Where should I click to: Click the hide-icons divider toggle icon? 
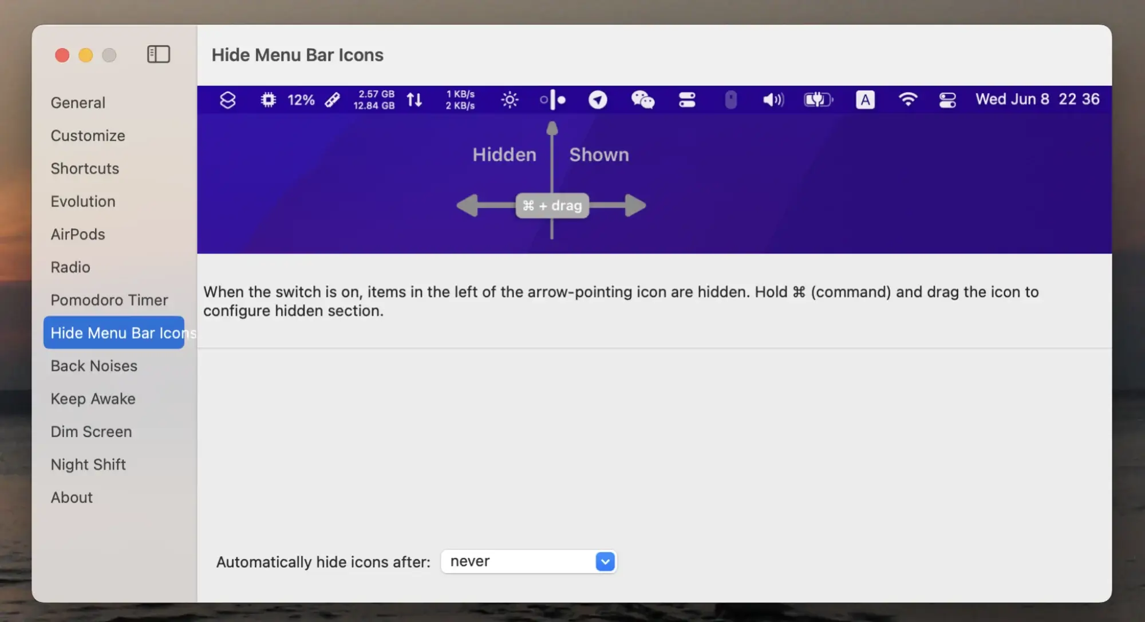click(553, 100)
